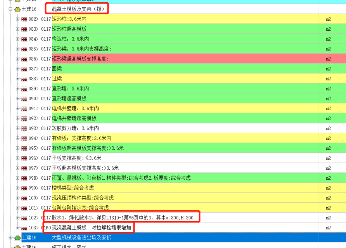The height and width of the screenshot is (248, 346).
Task: Expand row 093 短肢剪力墙 node
Action: click(x=18, y=128)
